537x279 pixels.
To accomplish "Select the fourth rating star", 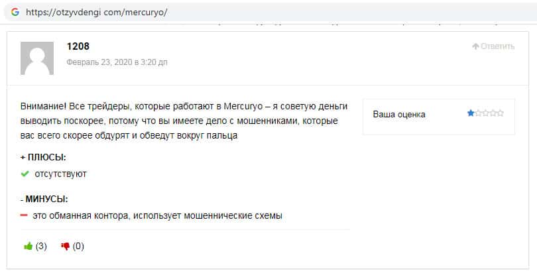I will [x=493, y=113].
